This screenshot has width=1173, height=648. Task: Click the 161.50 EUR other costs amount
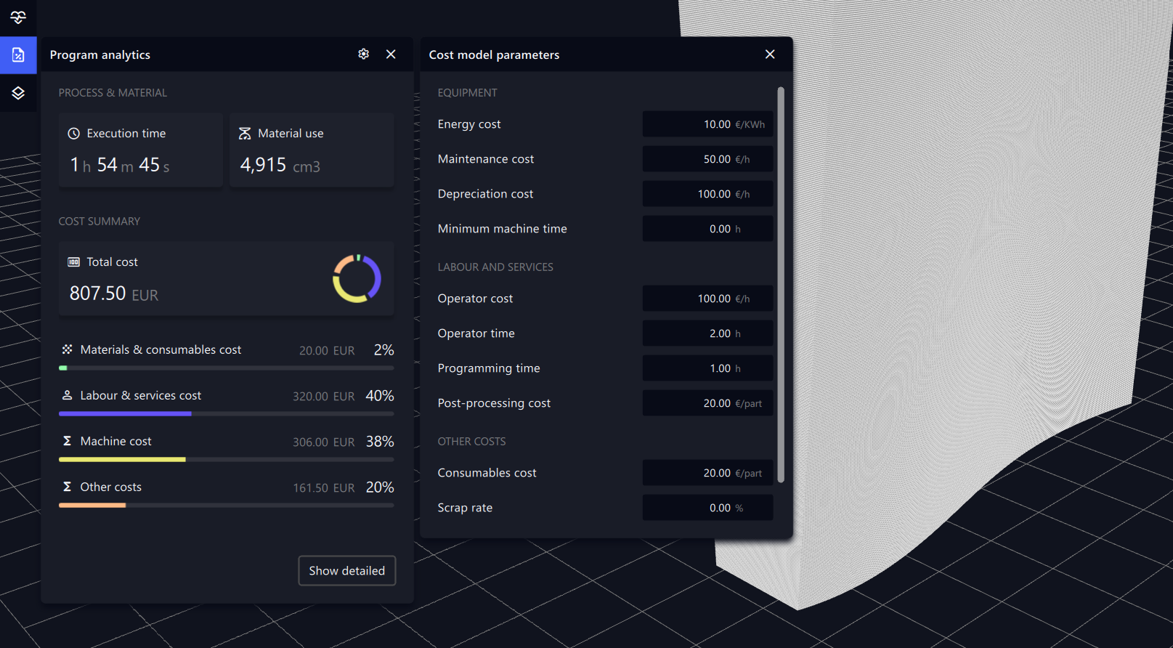point(323,488)
